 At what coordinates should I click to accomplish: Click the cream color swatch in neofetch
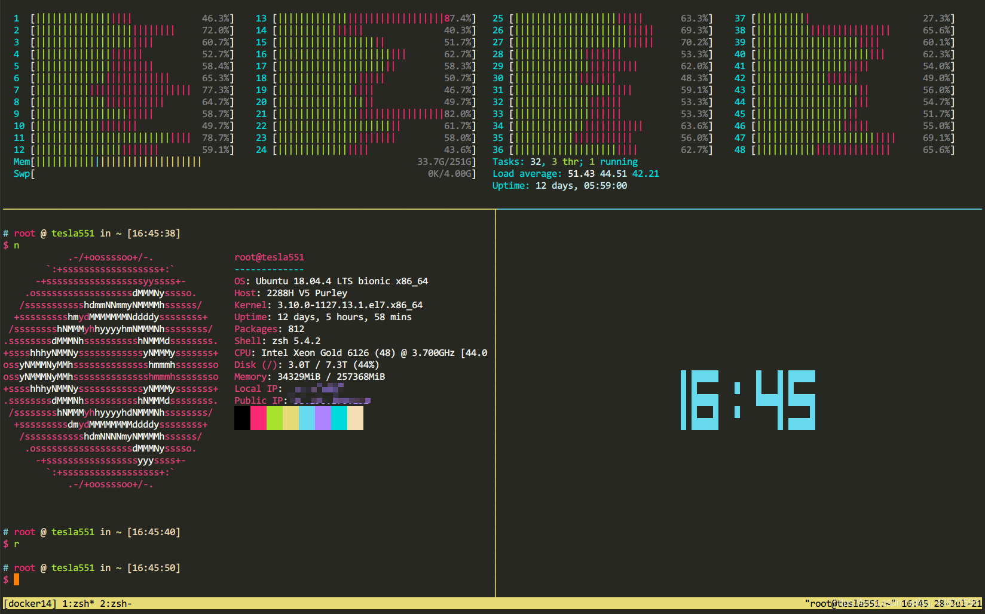(x=355, y=418)
